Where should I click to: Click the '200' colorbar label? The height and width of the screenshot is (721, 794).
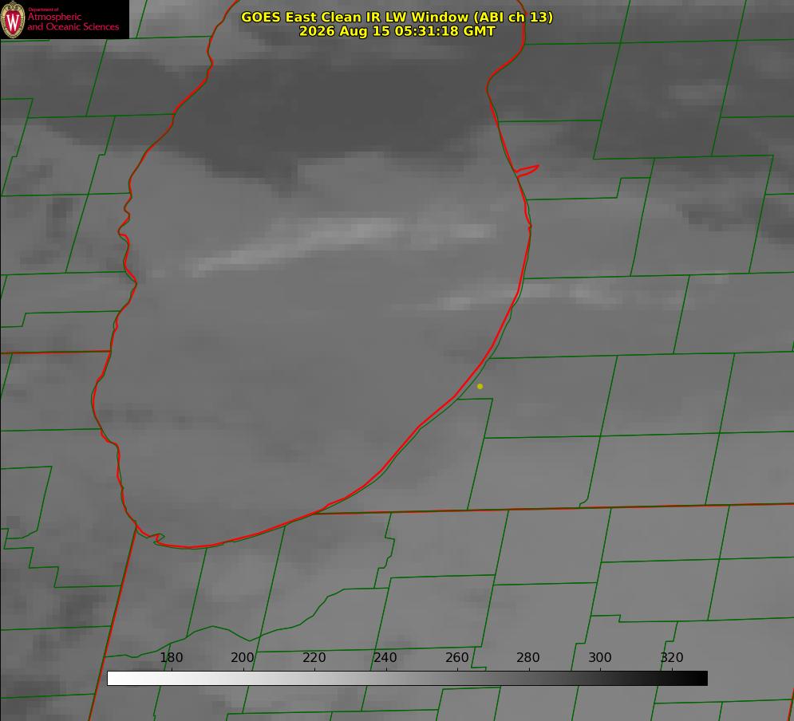[x=243, y=657]
